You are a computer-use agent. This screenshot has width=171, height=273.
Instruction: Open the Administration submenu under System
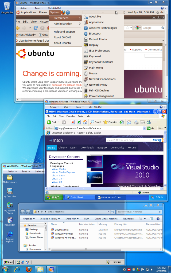(66, 24)
